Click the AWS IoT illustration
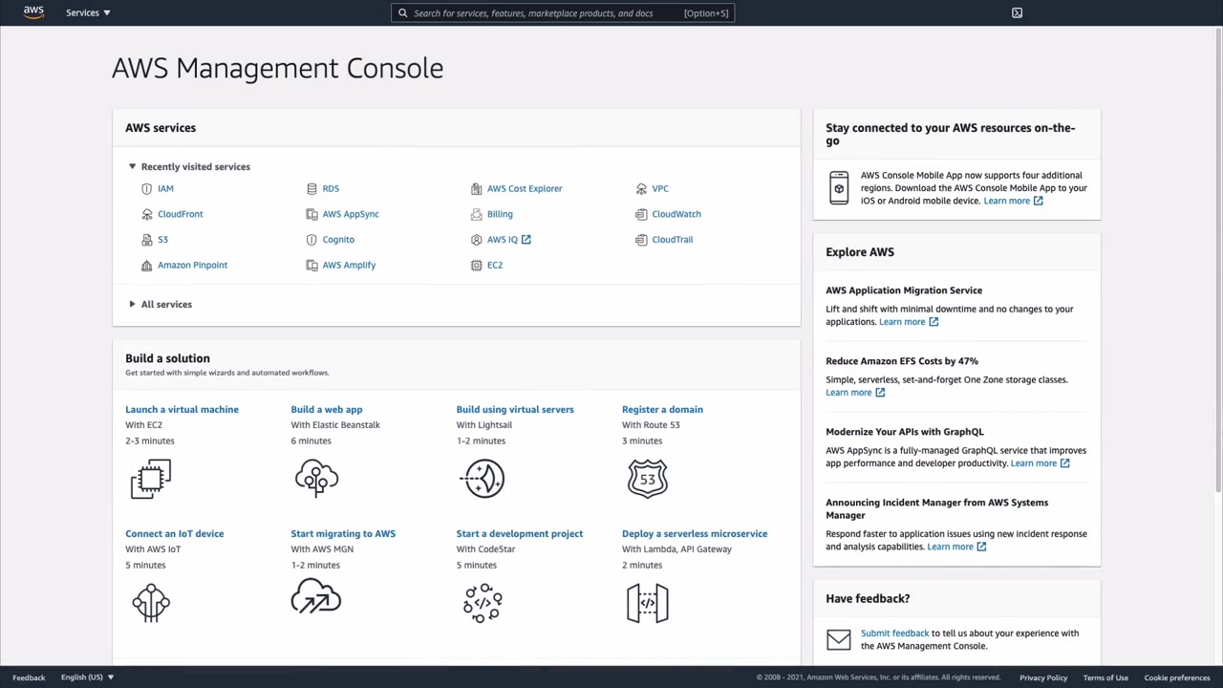 tap(151, 603)
